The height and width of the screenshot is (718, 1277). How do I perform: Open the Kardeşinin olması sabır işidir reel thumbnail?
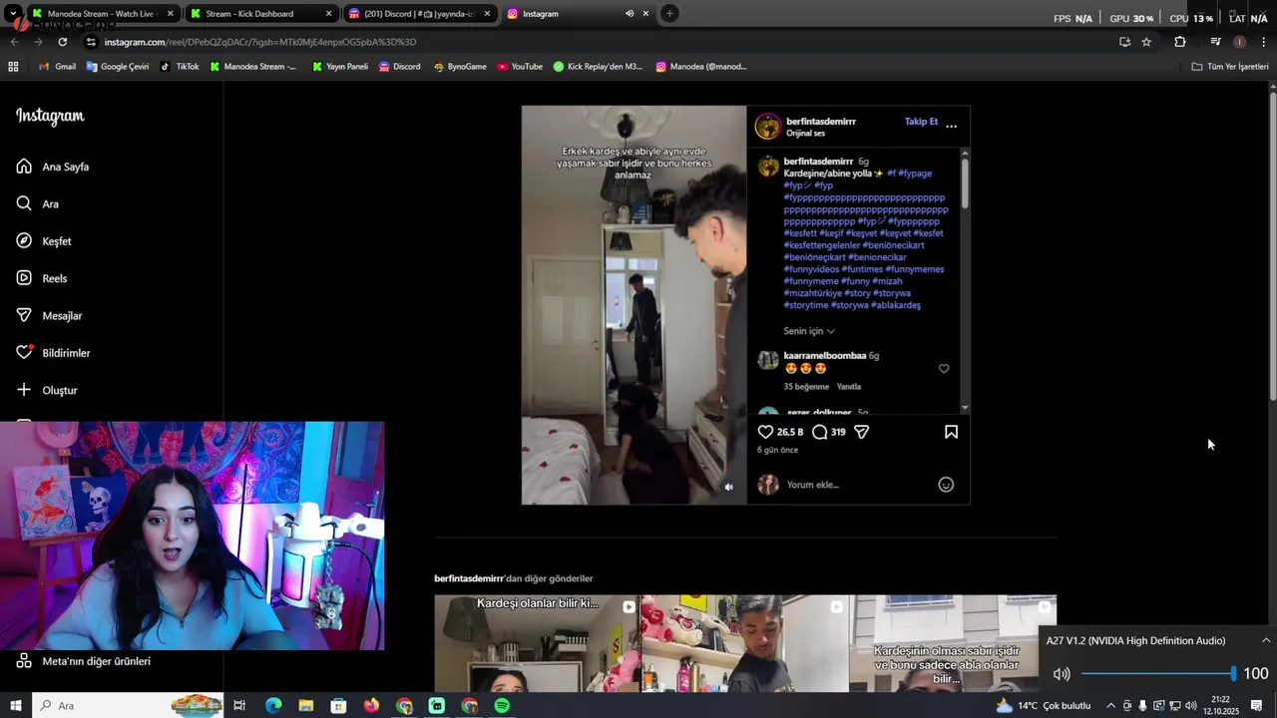coord(953,643)
